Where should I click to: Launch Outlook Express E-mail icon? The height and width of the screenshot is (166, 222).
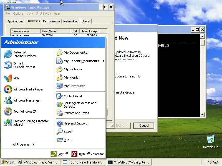point(8,65)
